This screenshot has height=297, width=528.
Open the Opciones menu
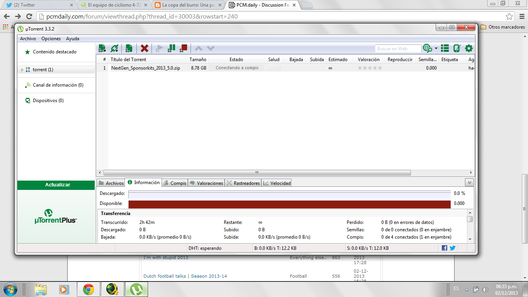[x=51, y=39]
